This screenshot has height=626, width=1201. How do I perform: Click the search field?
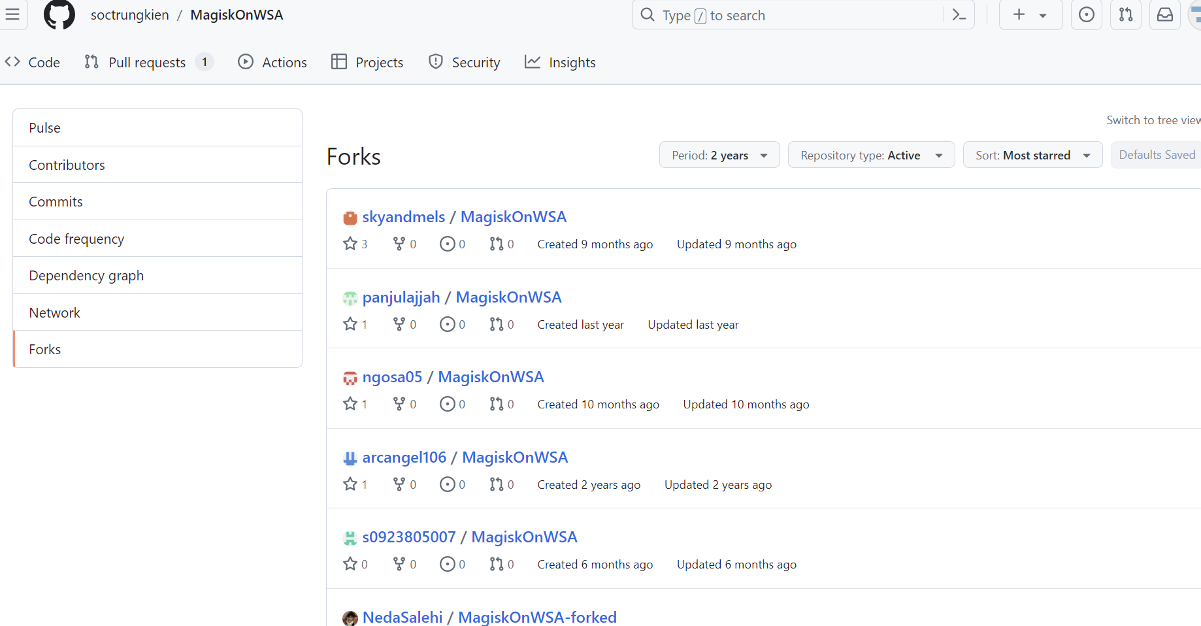803,15
